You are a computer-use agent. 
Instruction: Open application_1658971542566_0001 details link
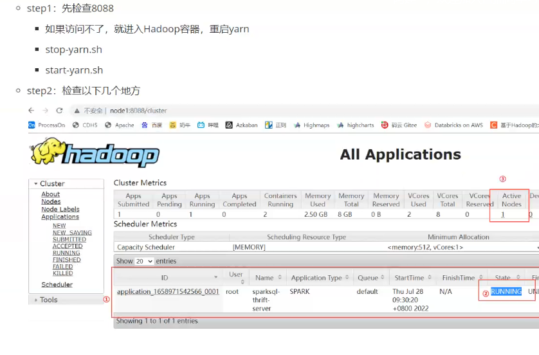click(168, 291)
